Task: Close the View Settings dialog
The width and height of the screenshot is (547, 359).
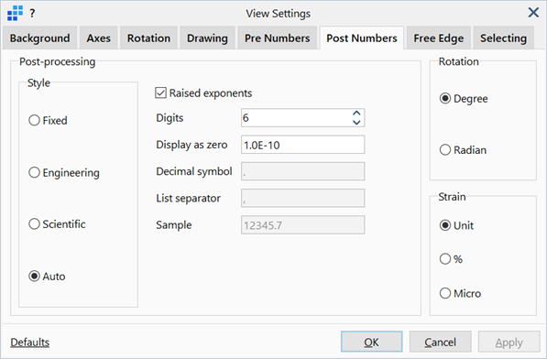Action: (x=533, y=13)
